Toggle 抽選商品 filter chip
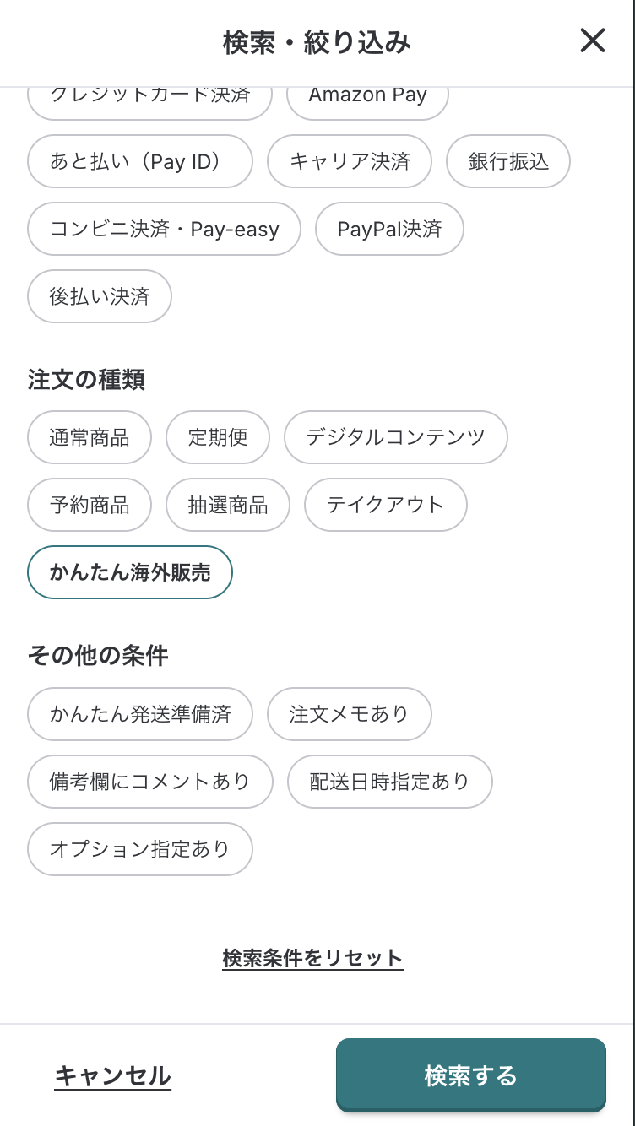635x1126 pixels. pos(228,505)
